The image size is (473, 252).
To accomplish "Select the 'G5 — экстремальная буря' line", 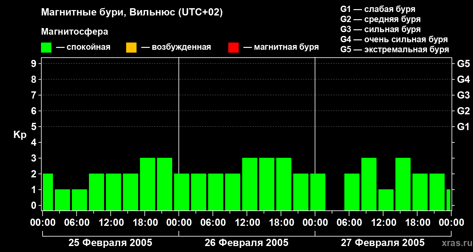I will click(x=395, y=49).
